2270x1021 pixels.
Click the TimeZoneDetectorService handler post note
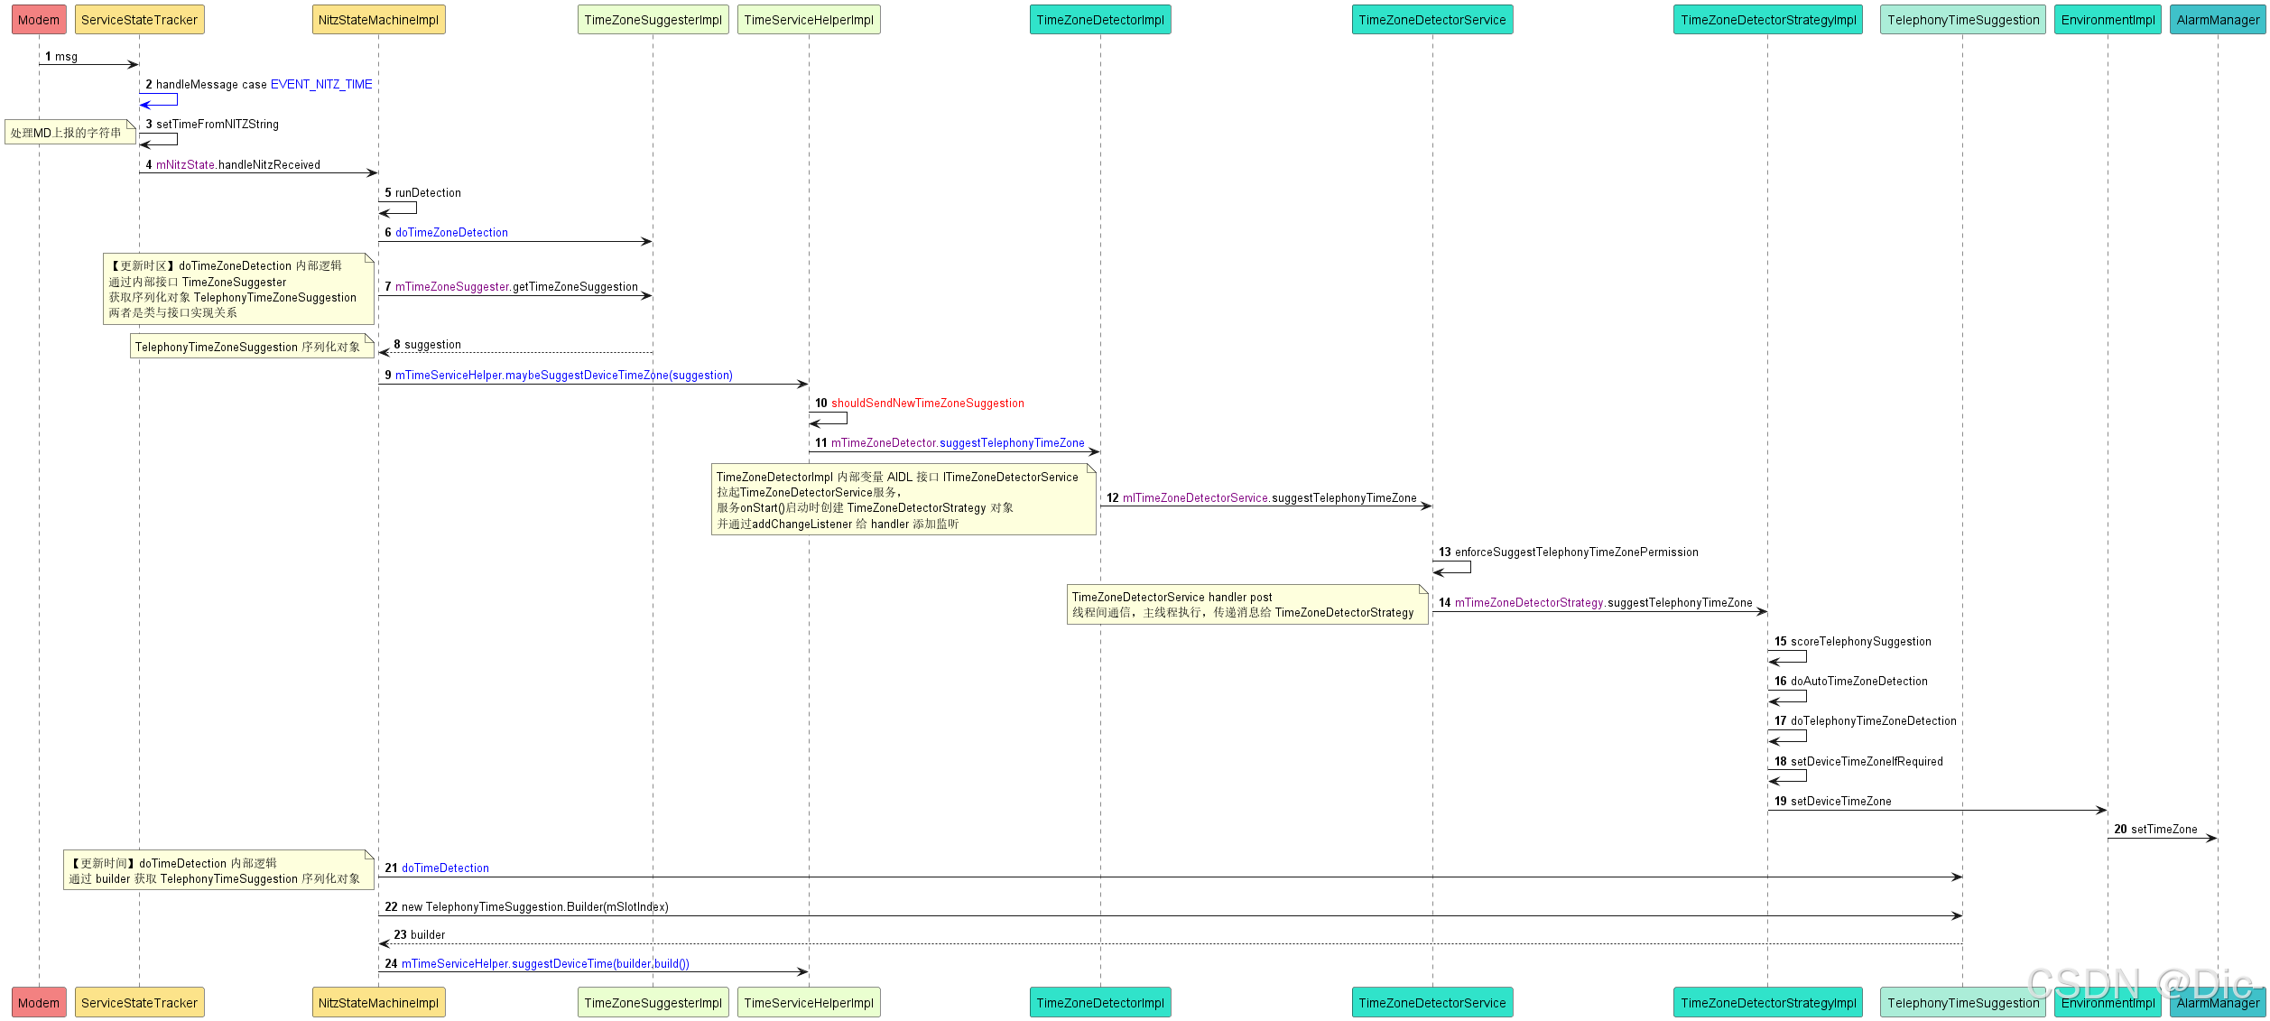1246,605
